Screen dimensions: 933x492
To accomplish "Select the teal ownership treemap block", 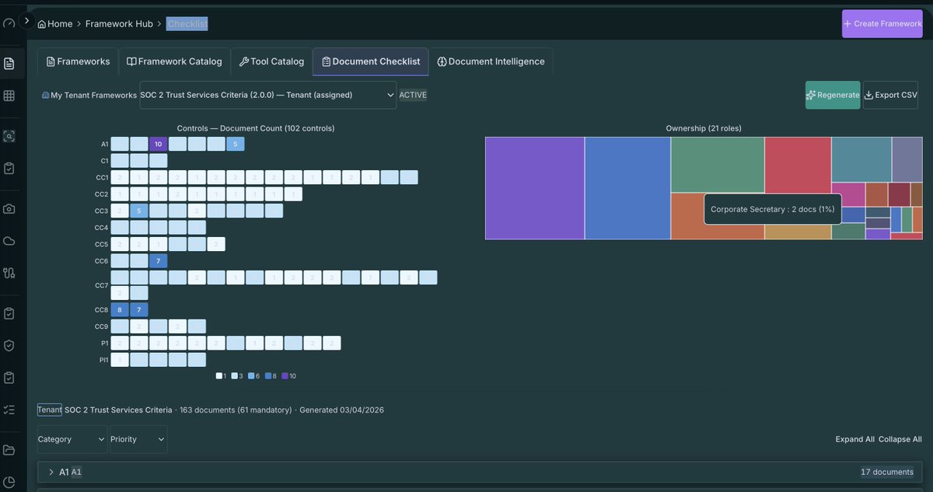I will (x=861, y=159).
